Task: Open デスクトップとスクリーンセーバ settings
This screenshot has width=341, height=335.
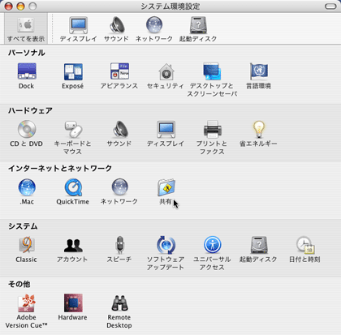Action: [x=212, y=71]
